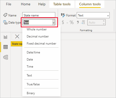Screen dimensions: 116x98
Task: Decrease decimal places stepper down arrow
Action: point(104,24)
